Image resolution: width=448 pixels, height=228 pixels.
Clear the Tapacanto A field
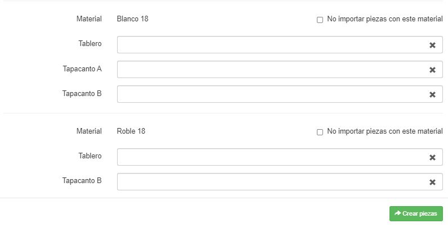coord(432,70)
